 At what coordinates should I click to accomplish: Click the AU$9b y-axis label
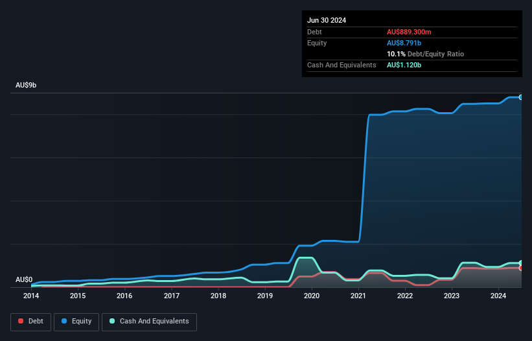(x=26, y=85)
